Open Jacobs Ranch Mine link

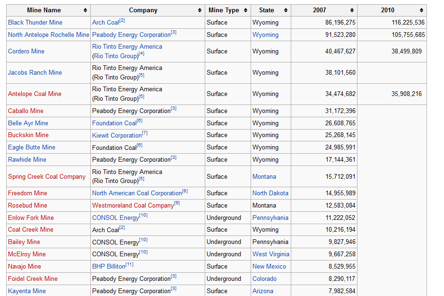(x=35, y=72)
